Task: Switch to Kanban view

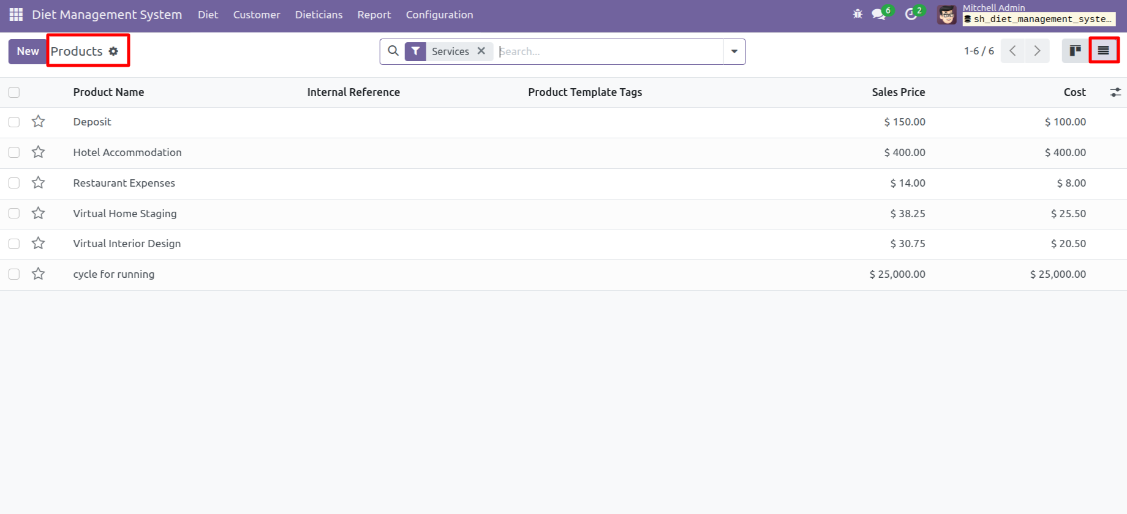Action: 1075,51
